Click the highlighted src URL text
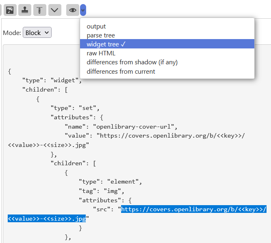Screen dimensions: 271x243 (x=193, y=210)
